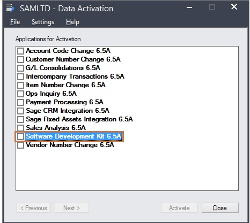The width and height of the screenshot is (250, 223).
Task: Check the Item Number Change 6.5A box
Action: [20, 85]
